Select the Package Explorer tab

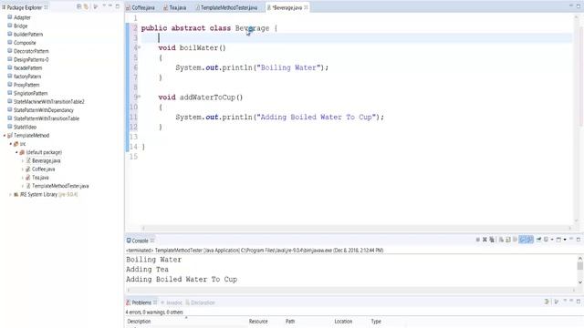click(25, 7)
